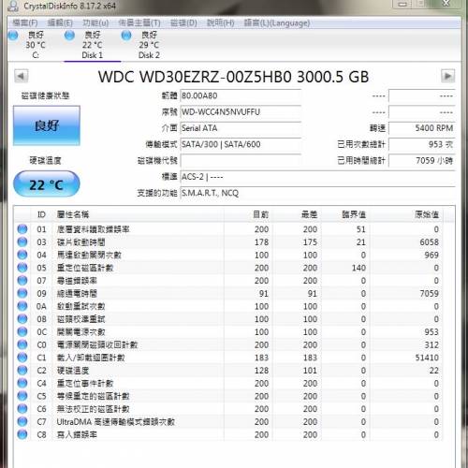Click the 臨界值 column header

tap(345, 214)
